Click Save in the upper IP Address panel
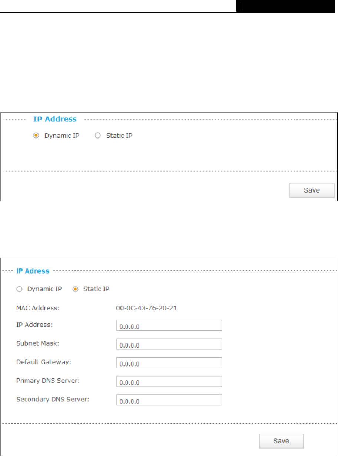Image resolution: width=338 pixels, height=456 pixels. coord(312,190)
